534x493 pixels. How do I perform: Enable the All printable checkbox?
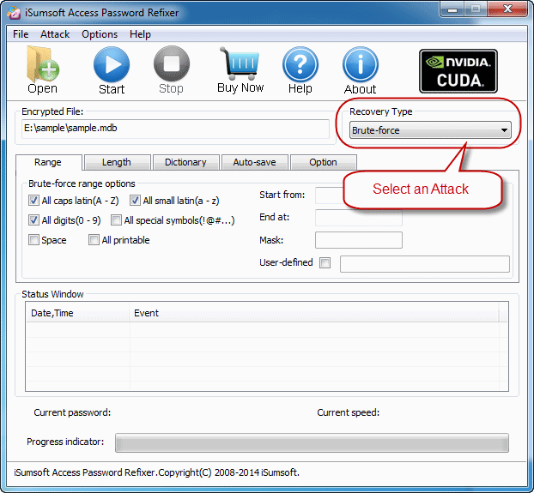pyautogui.click(x=94, y=240)
